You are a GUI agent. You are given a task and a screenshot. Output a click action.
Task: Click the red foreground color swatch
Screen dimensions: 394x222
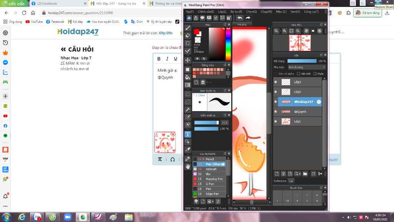click(x=197, y=32)
